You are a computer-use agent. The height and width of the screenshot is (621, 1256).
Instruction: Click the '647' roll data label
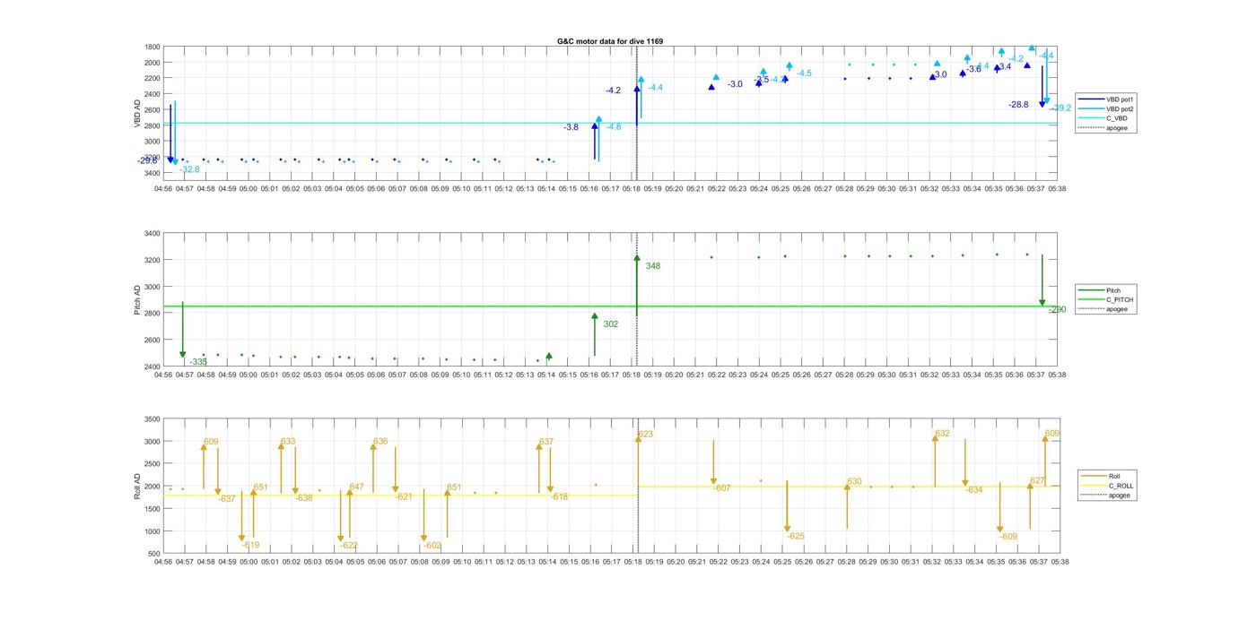click(x=356, y=487)
